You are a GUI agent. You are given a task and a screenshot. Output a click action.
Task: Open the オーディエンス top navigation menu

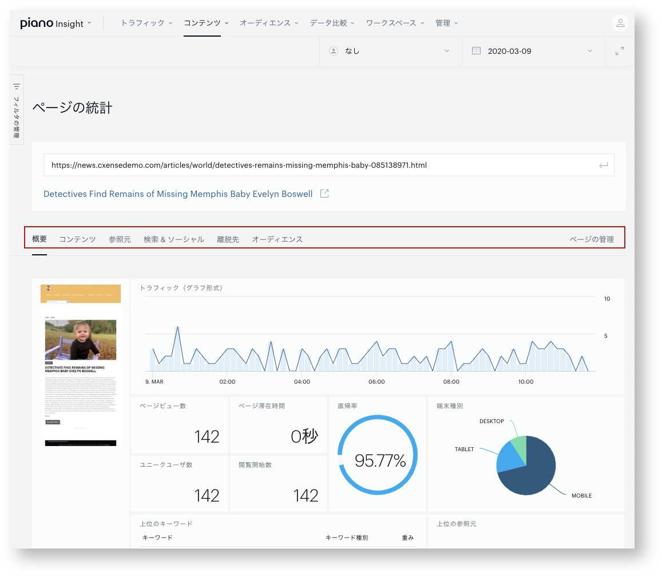269,23
